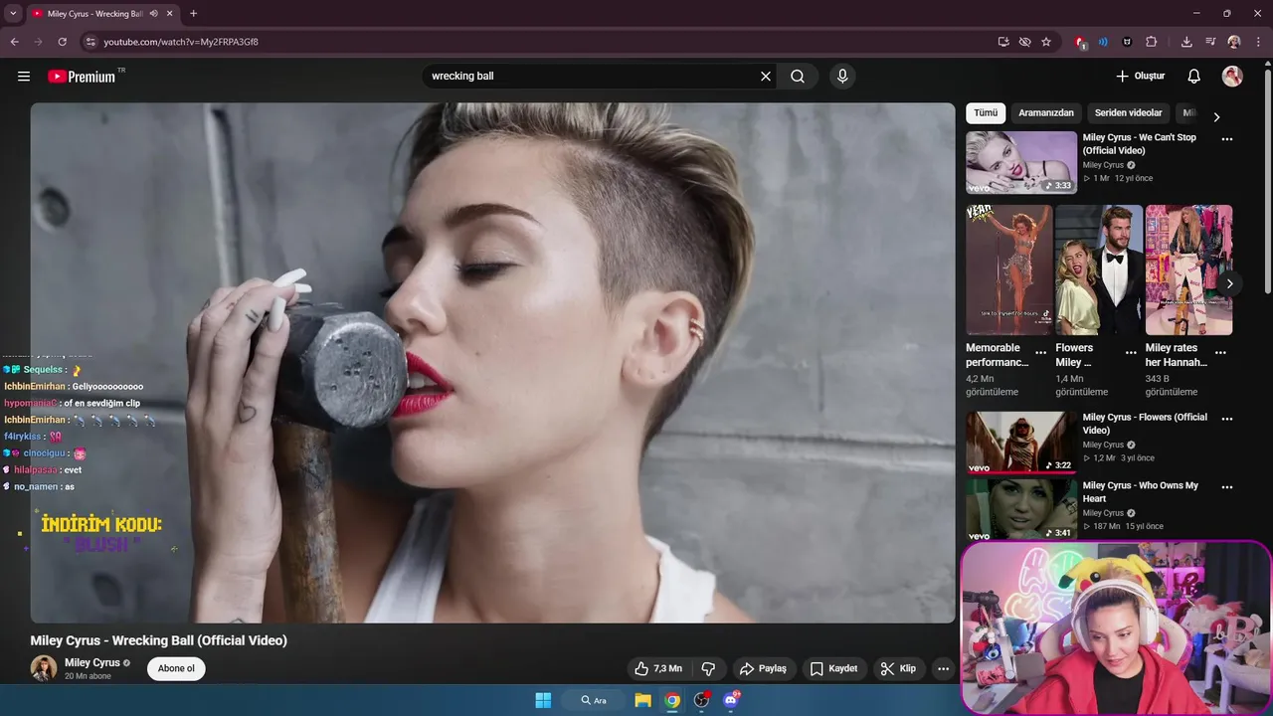Show more filter chips with right chevron
This screenshot has height=716, width=1273.
tap(1215, 116)
